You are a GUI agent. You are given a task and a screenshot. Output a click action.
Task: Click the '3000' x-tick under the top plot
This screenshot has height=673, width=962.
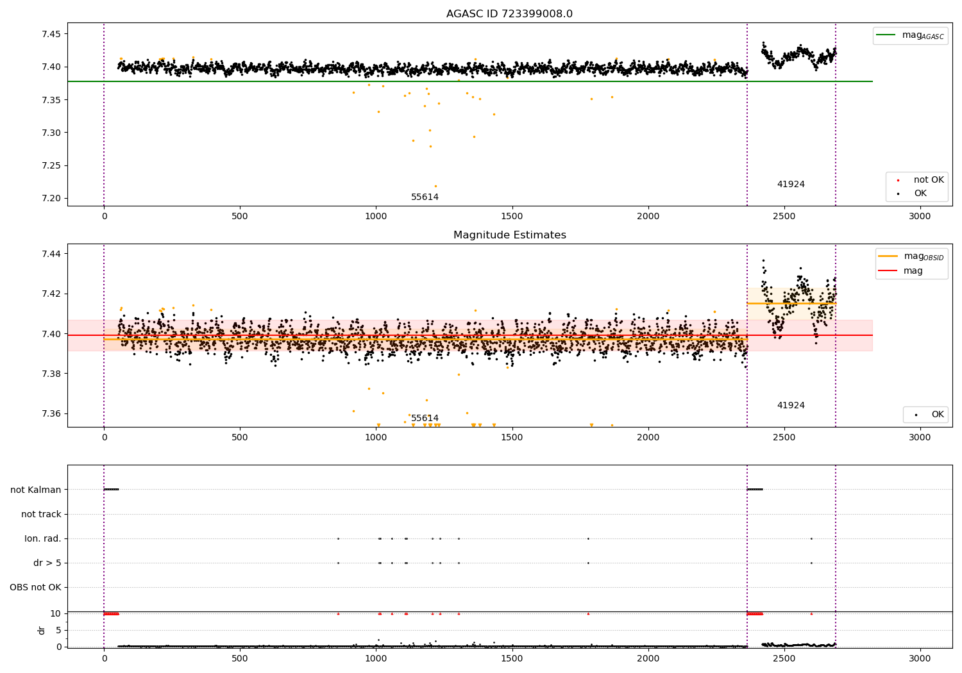click(920, 217)
